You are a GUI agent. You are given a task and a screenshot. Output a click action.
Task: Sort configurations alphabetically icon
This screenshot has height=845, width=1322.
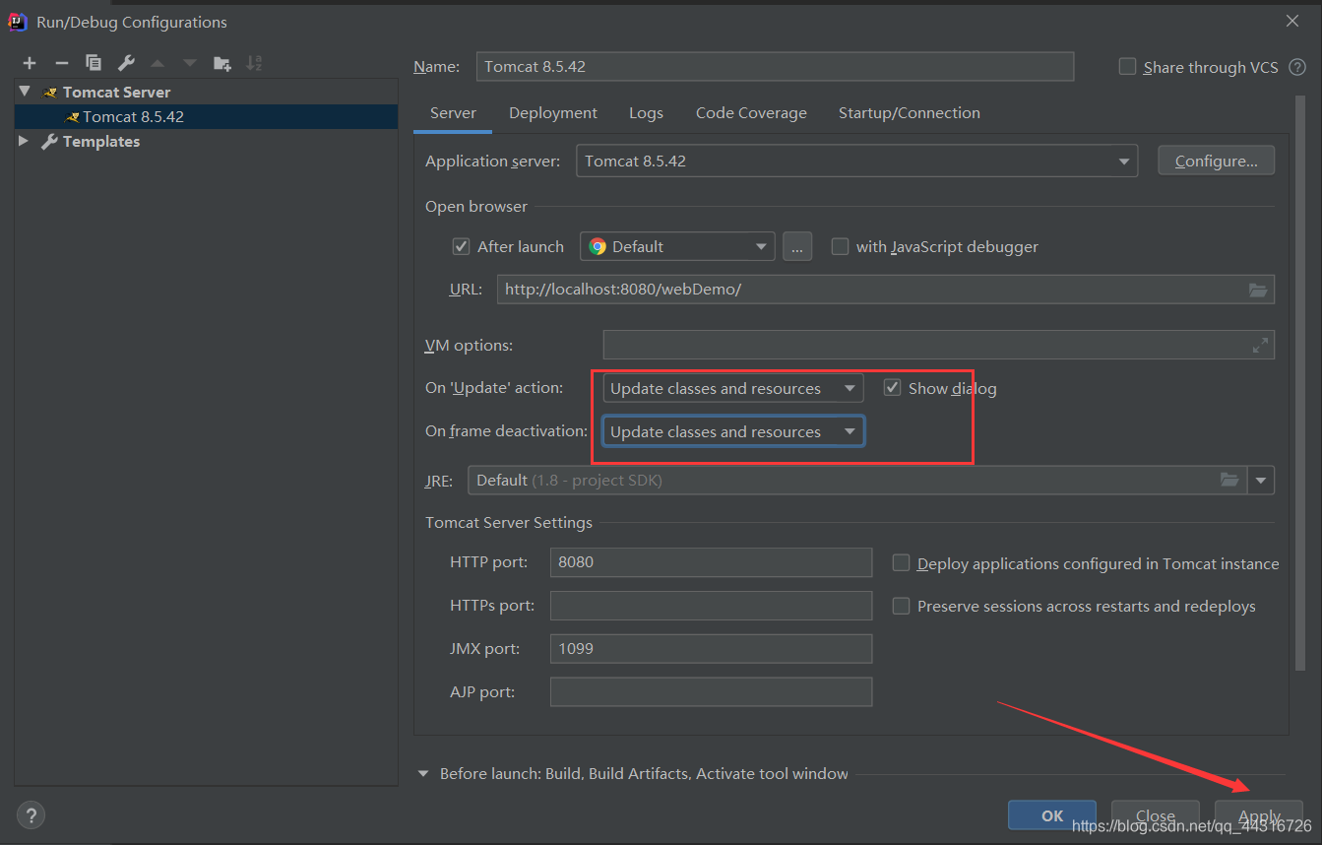coord(254,63)
